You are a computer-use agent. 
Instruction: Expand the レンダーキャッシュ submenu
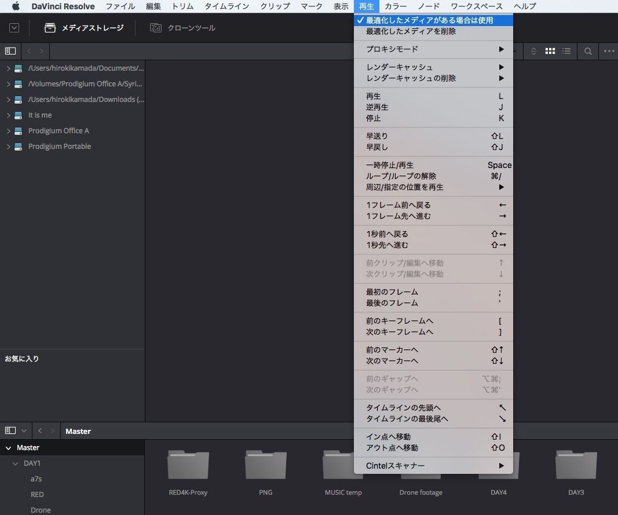[x=434, y=67]
